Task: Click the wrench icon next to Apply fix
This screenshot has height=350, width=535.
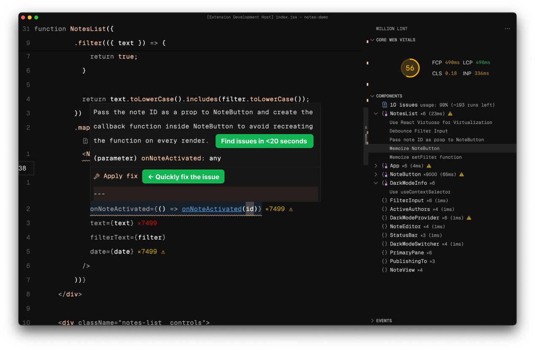Action: (x=97, y=176)
